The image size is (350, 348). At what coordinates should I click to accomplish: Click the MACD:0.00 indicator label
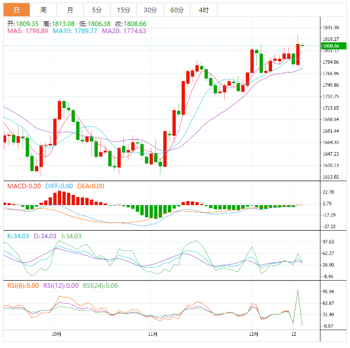pos(24,186)
